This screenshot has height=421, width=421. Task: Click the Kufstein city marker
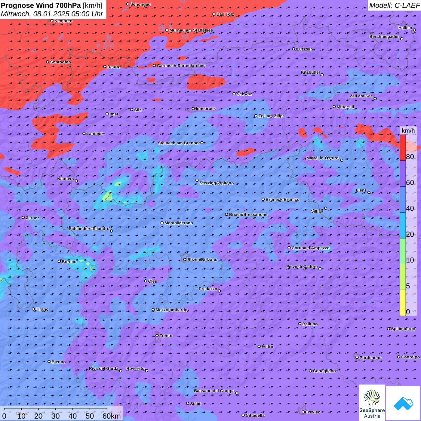tap(294, 49)
